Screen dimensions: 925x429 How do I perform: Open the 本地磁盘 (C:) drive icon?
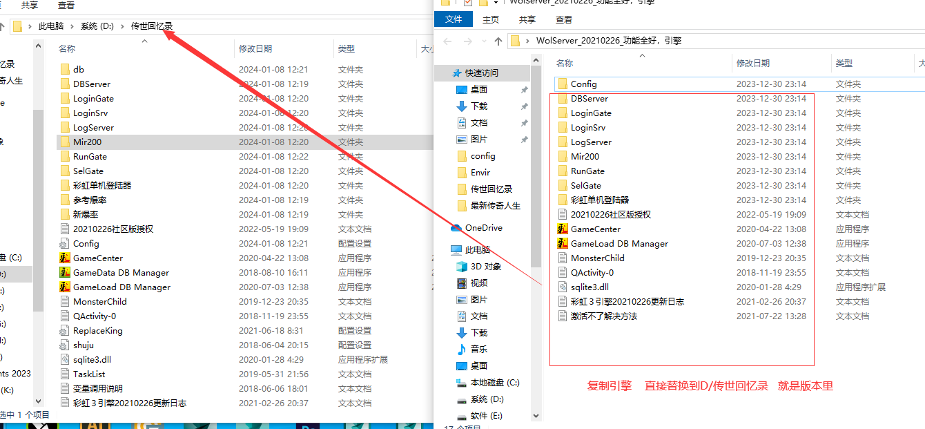pyautogui.click(x=463, y=383)
